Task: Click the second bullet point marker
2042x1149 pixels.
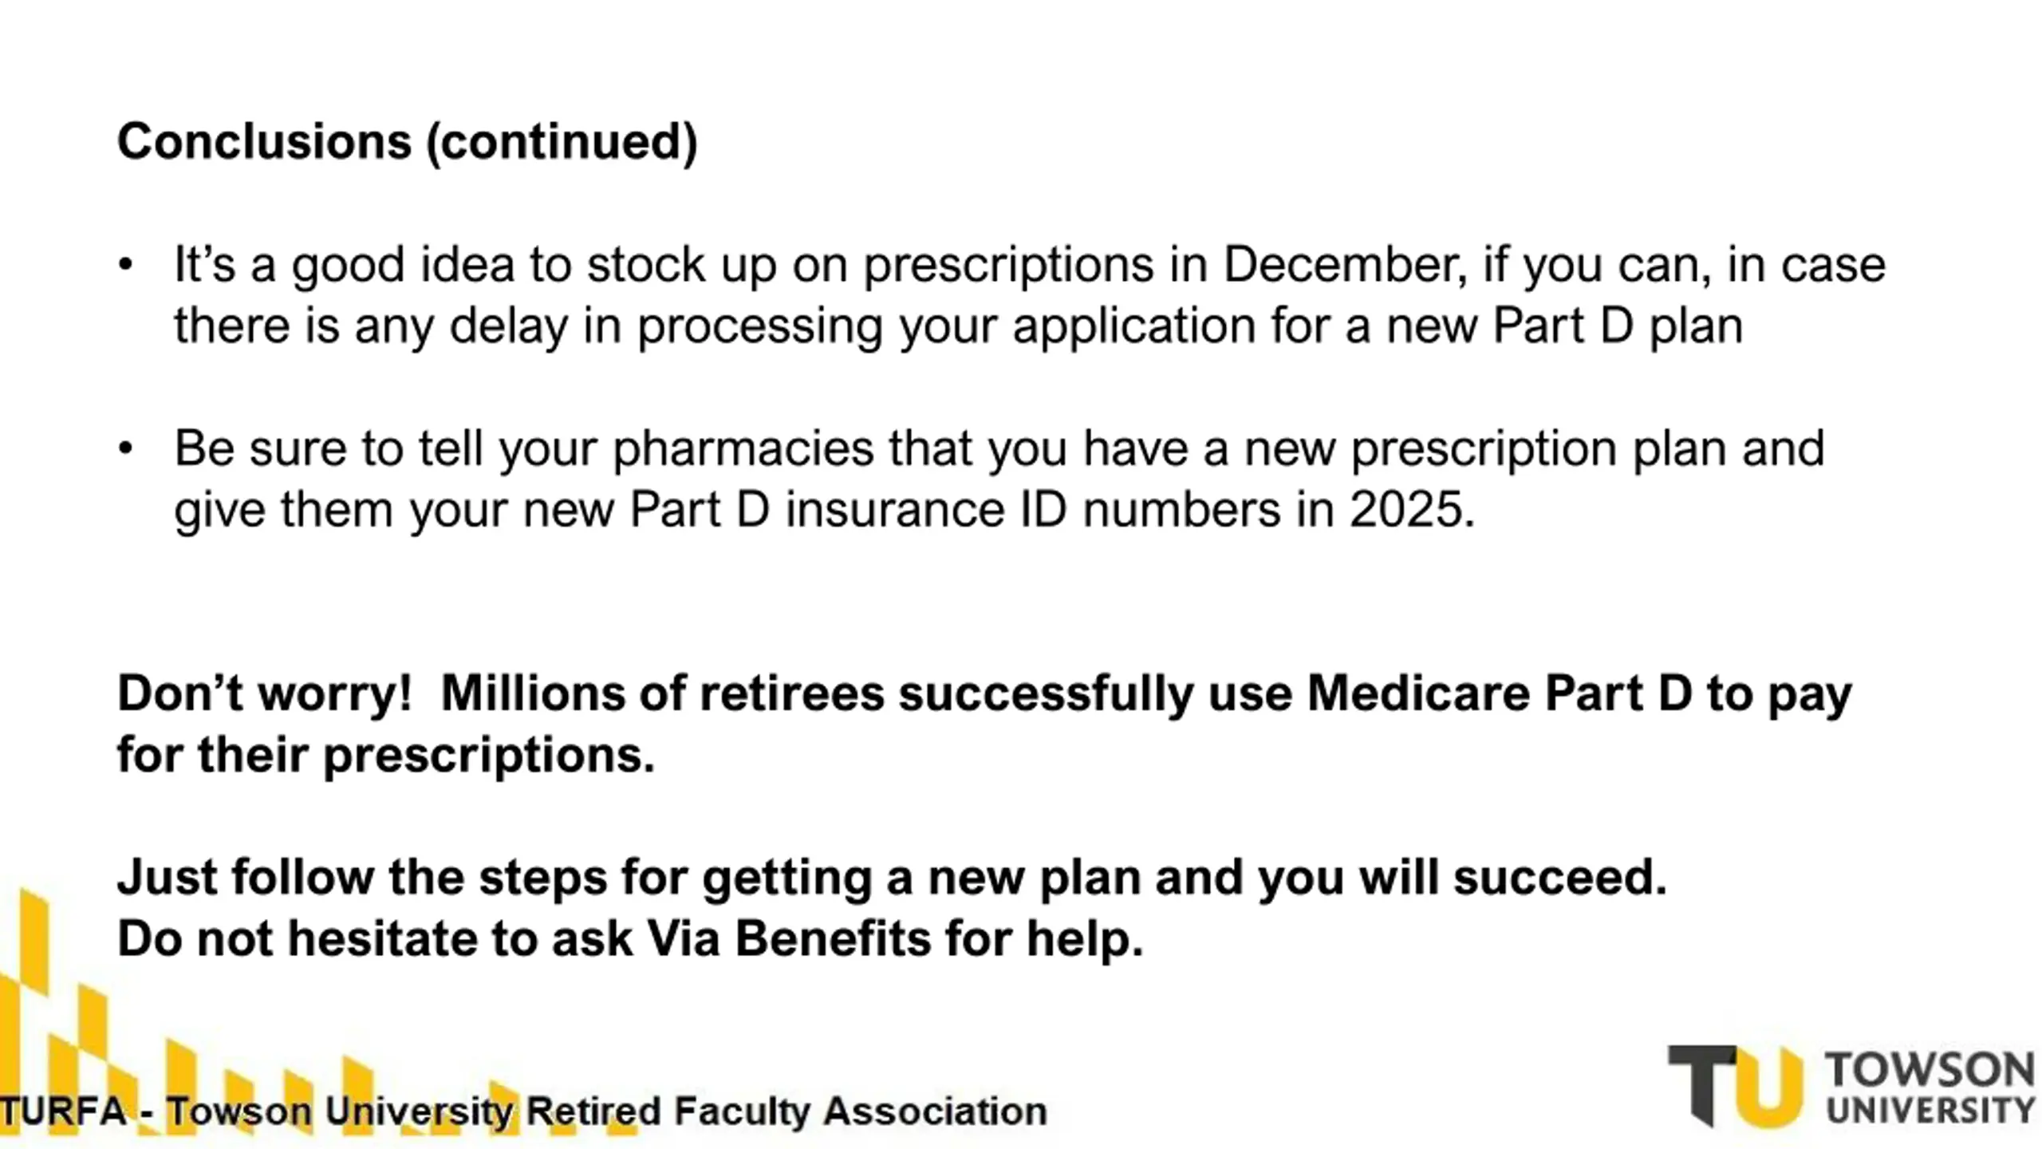Action: coord(125,448)
